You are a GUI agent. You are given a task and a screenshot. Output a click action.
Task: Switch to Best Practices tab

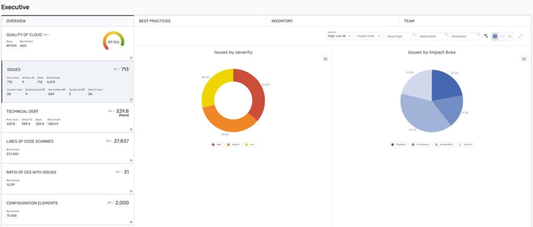pyautogui.click(x=155, y=21)
